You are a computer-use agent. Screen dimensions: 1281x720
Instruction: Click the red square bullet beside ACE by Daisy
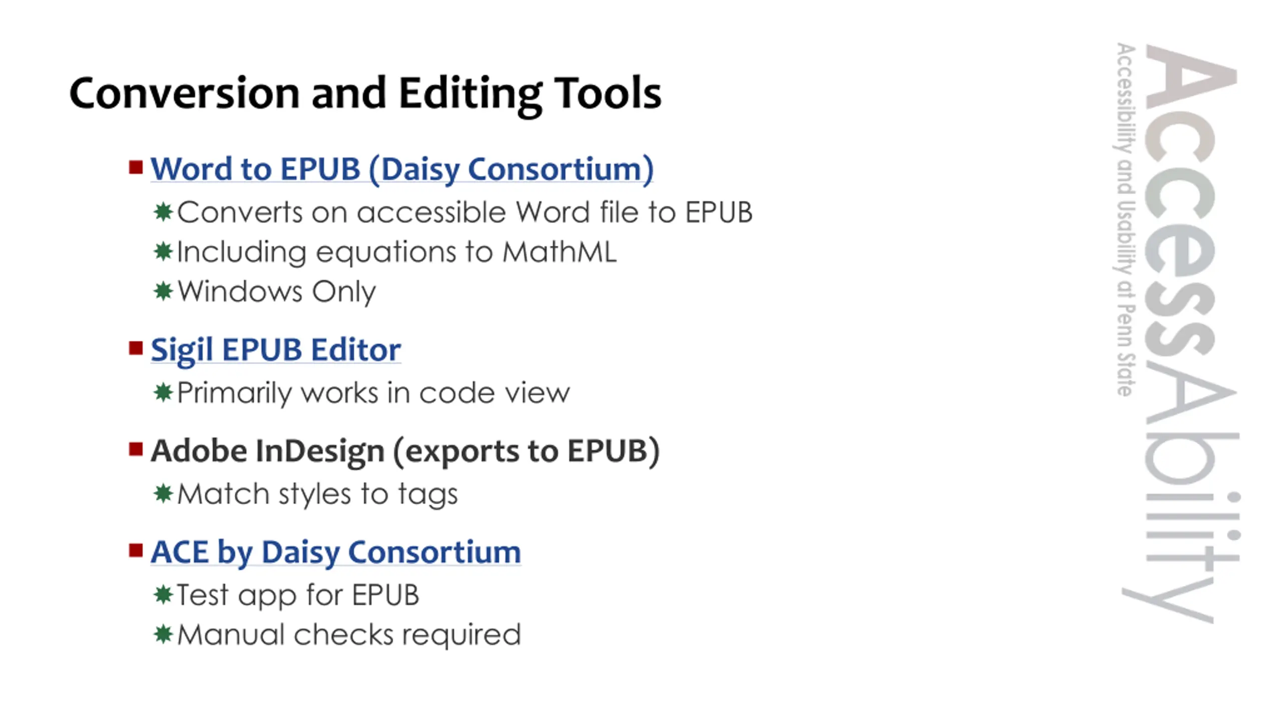136,550
